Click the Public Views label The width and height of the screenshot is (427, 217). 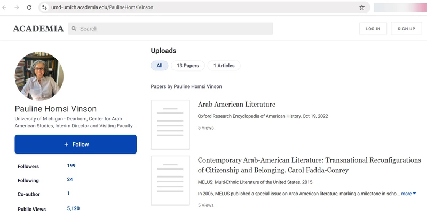click(x=32, y=210)
